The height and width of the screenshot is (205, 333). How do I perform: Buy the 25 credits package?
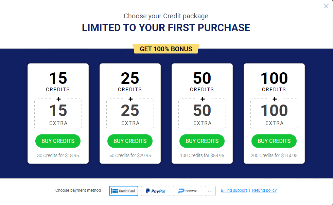[130, 141]
